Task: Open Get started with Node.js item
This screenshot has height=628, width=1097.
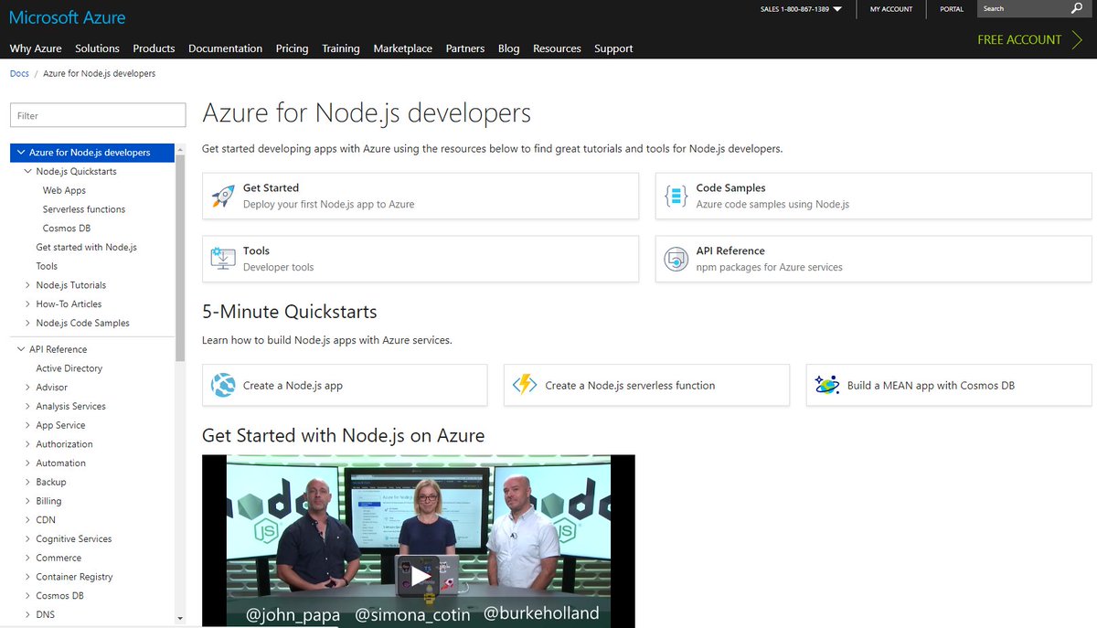Action: click(x=87, y=247)
